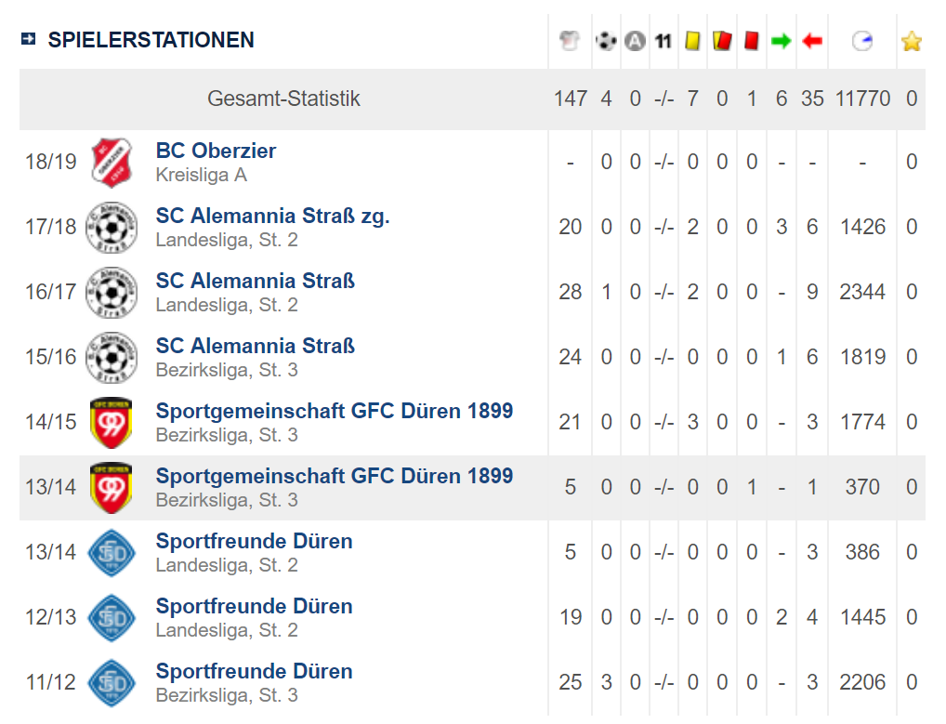
Task: Click the 12/13 Sportfreunde Düren crest
Action: click(x=112, y=617)
